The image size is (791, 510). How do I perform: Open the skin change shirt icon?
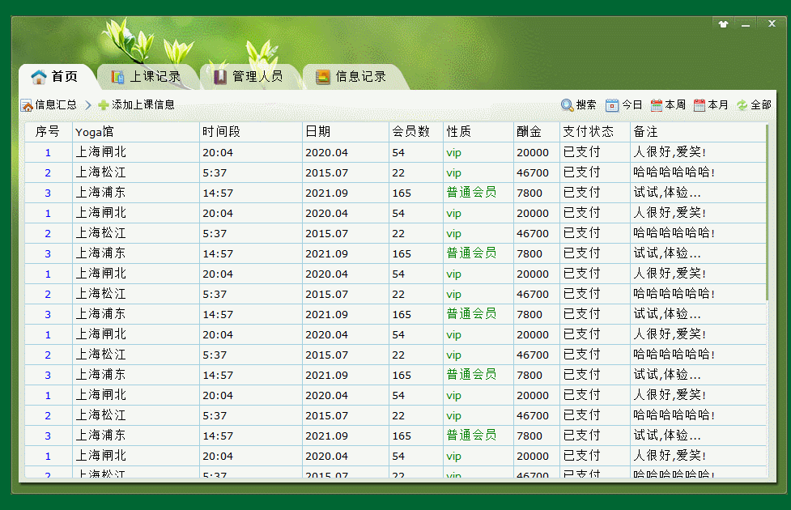[723, 24]
